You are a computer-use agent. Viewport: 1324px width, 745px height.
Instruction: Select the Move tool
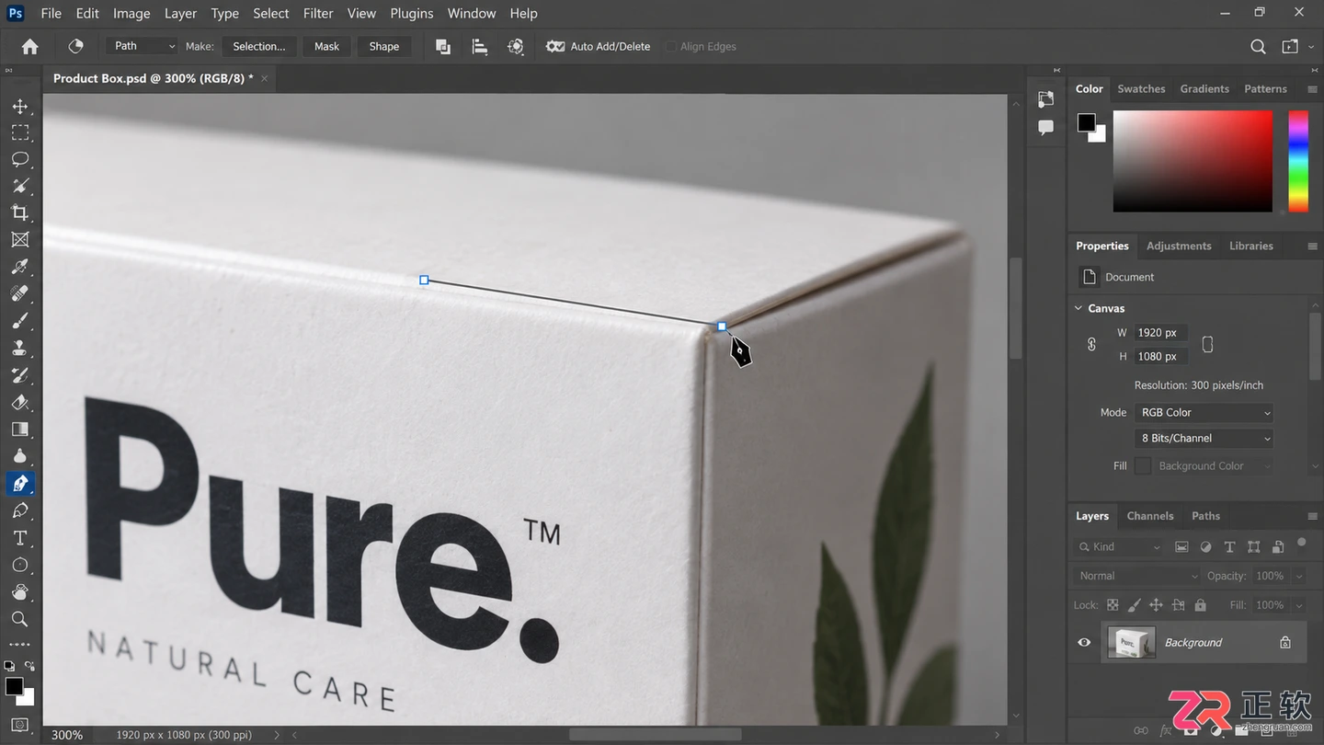[x=20, y=107]
